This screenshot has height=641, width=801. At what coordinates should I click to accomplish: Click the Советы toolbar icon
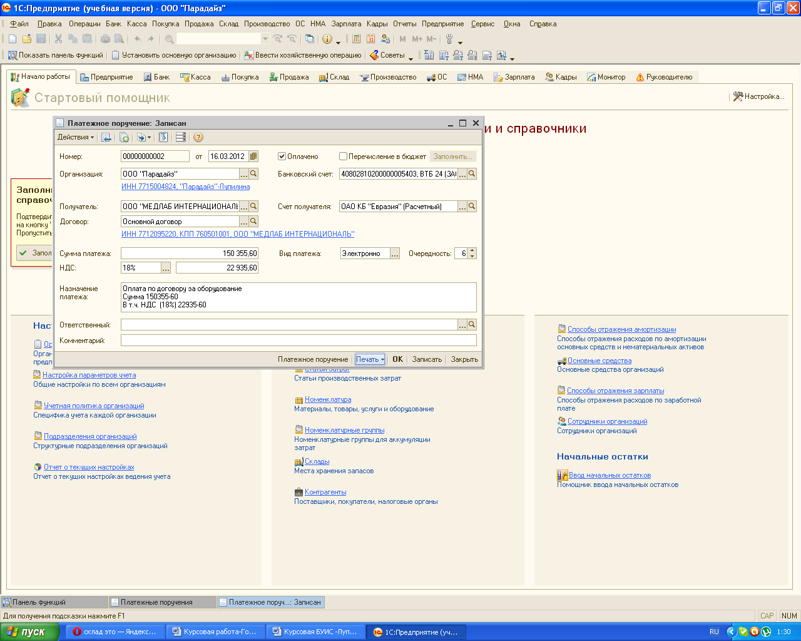click(374, 55)
